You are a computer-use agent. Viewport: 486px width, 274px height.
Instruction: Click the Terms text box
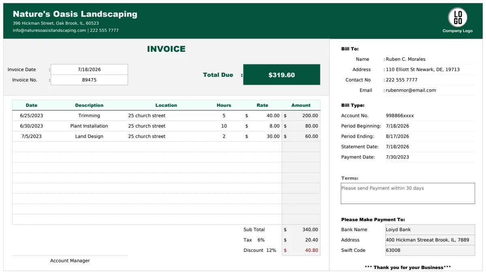coord(407,193)
